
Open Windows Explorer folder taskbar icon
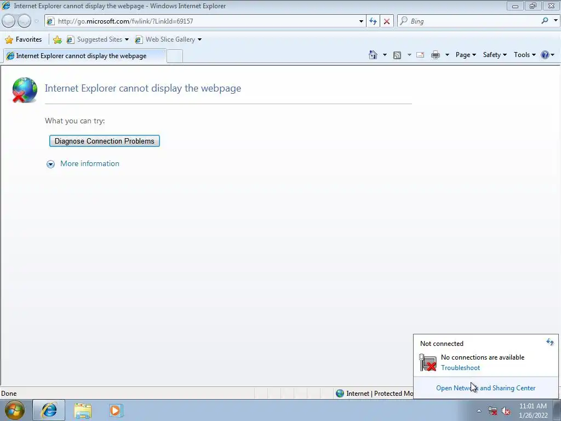(83, 411)
